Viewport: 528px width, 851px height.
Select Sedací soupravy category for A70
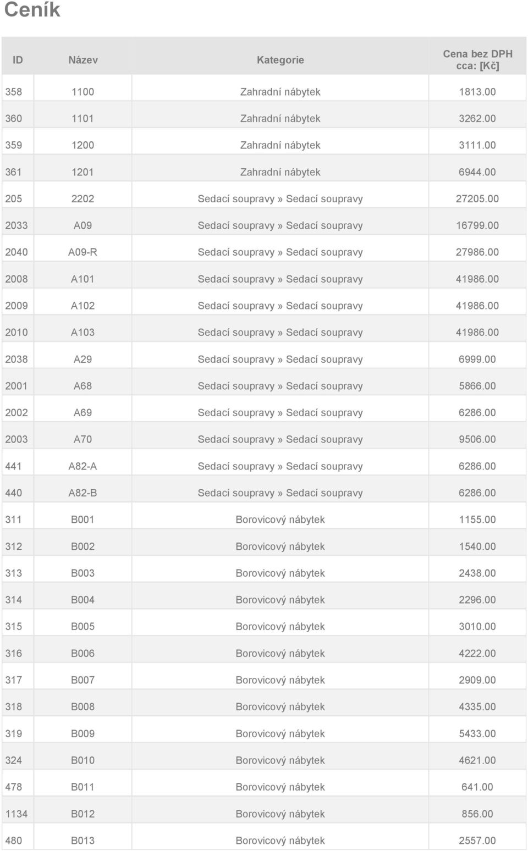pyautogui.click(x=280, y=440)
